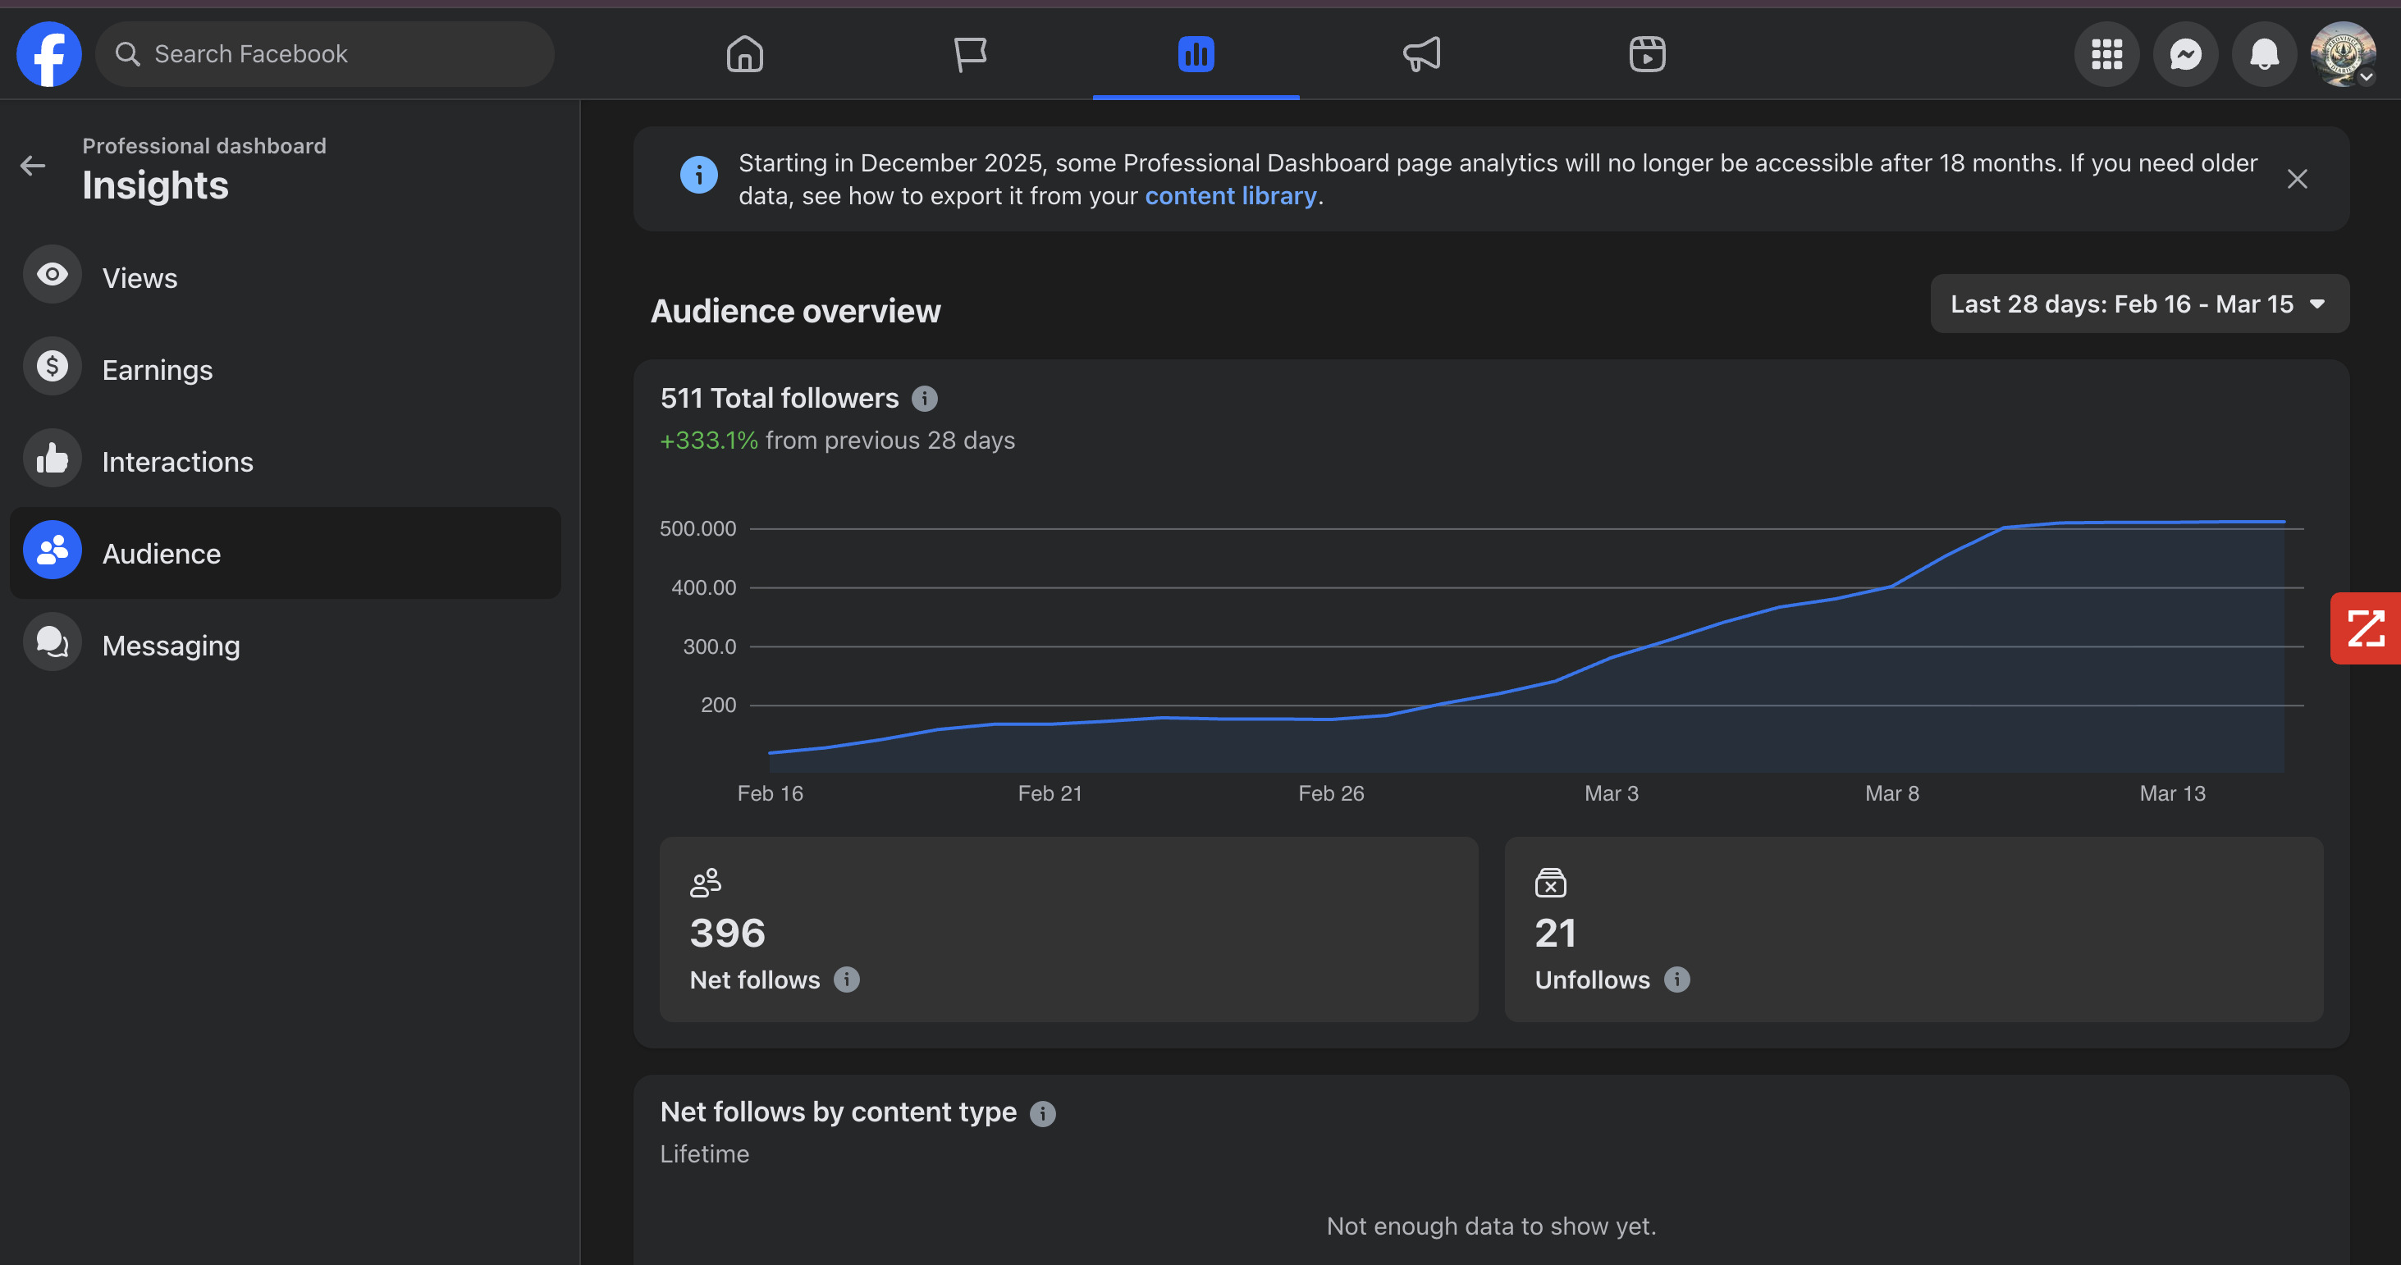Screen dimensions: 2401x1265
Task: Follow the content library link
Action: 1230,195
